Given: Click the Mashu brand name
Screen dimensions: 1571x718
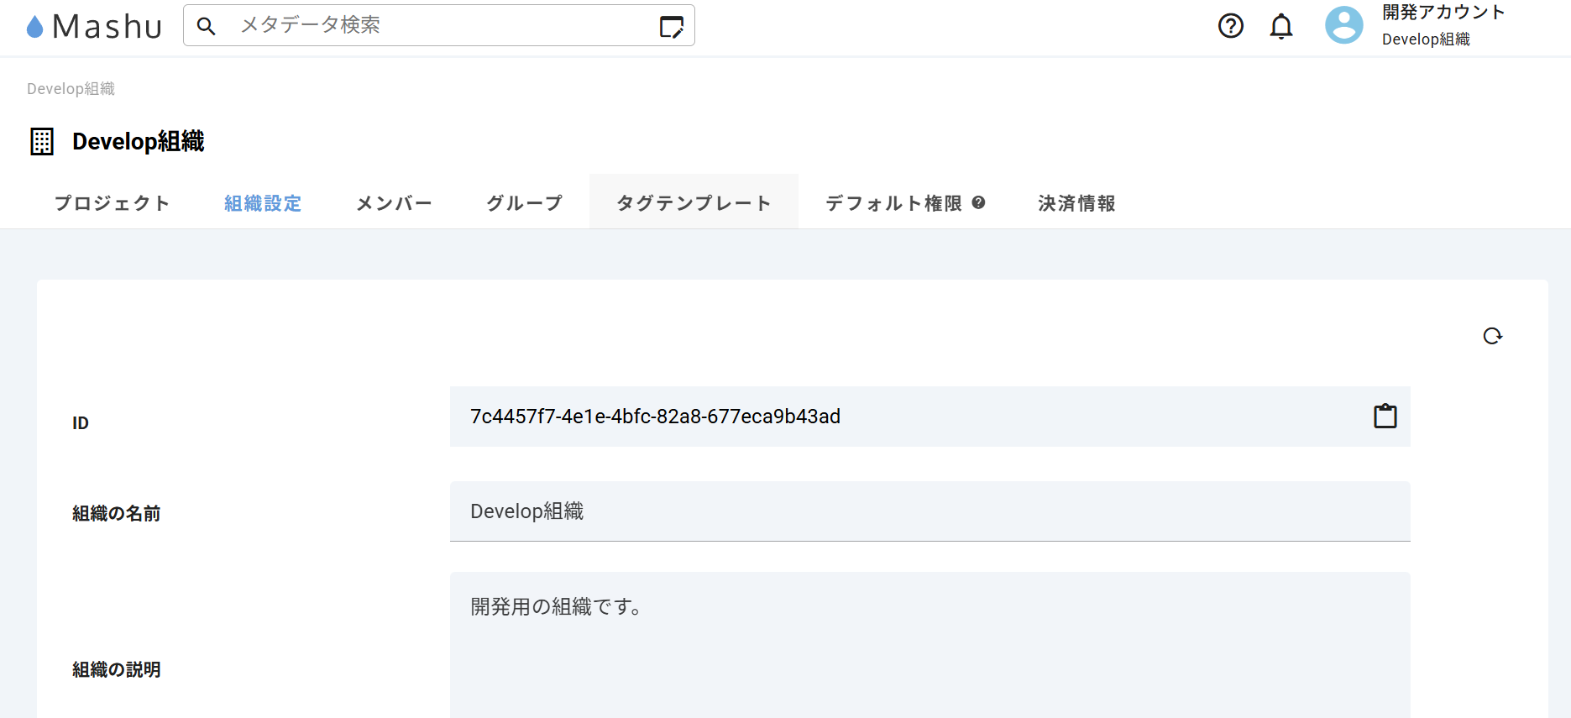Looking at the screenshot, I should [107, 27].
